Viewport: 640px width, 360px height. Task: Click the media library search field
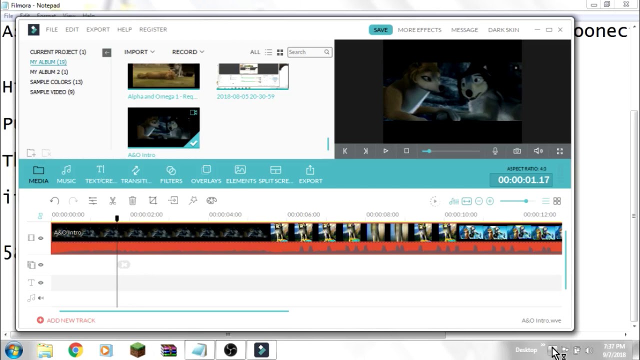pyautogui.click(x=309, y=52)
